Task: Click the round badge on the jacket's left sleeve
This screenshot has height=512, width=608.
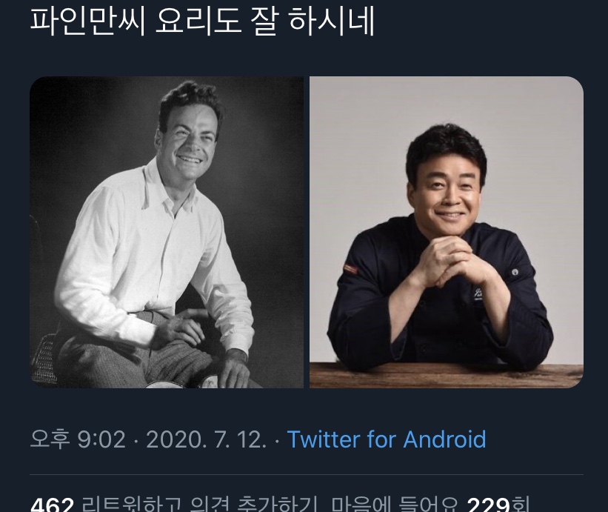Action: tap(515, 272)
